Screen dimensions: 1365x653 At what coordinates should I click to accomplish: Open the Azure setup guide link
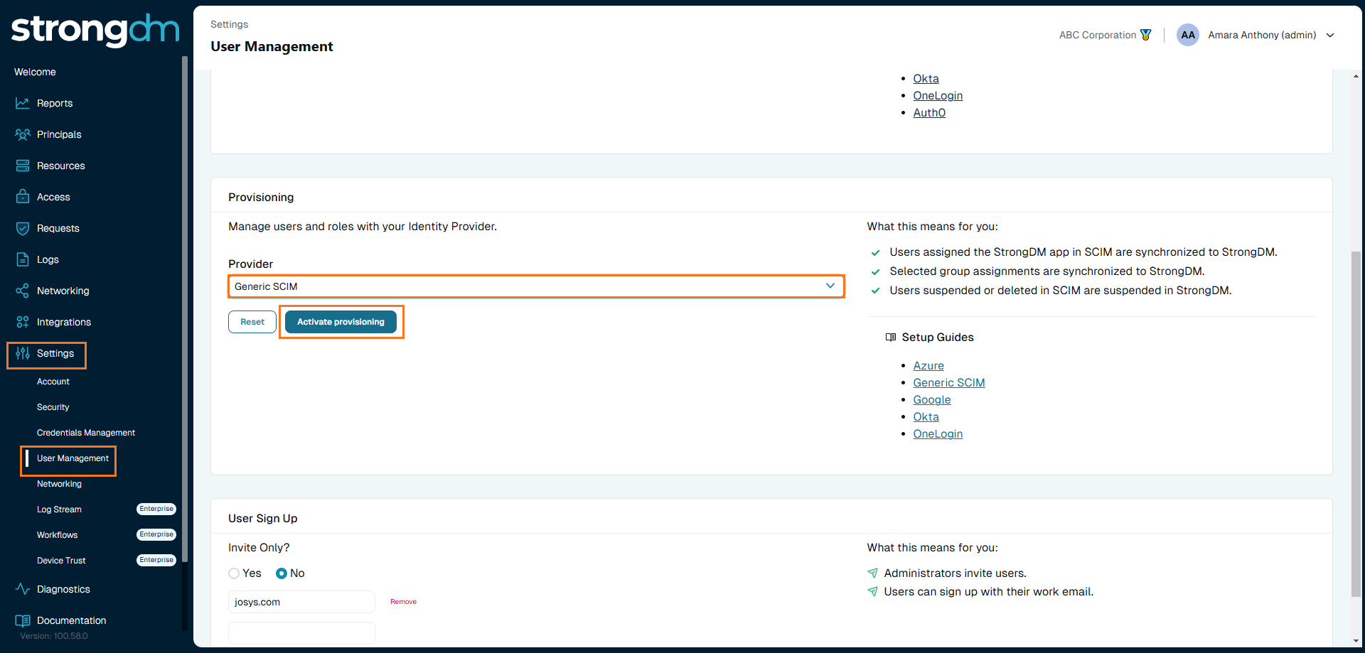(x=928, y=366)
